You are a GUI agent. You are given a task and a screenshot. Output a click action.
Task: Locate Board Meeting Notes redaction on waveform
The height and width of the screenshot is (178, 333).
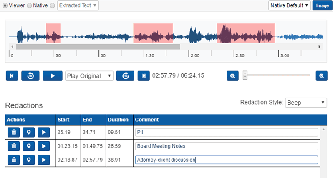(29, 146)
